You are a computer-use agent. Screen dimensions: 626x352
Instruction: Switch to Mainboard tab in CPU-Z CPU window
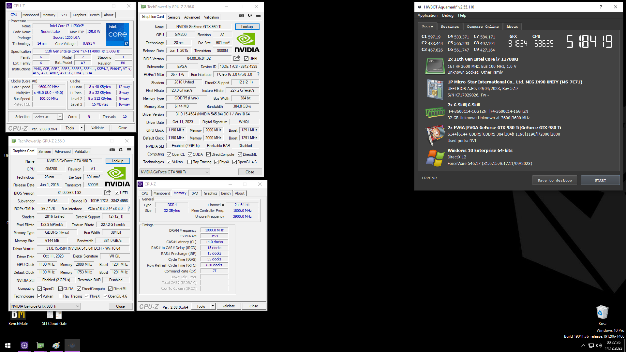click(x=31, y=15)
